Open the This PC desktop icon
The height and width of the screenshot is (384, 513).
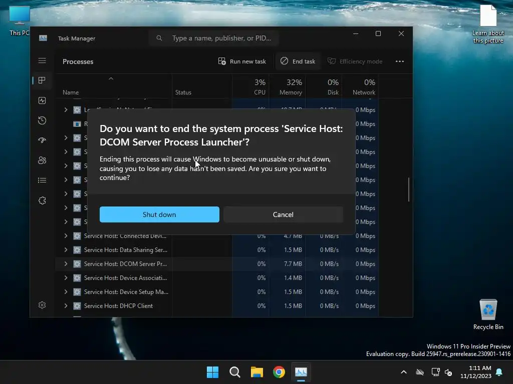pos(20,21)
